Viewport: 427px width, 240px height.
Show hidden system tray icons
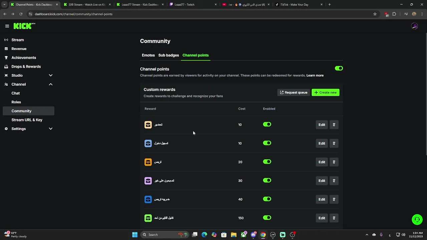pos(367,235)
